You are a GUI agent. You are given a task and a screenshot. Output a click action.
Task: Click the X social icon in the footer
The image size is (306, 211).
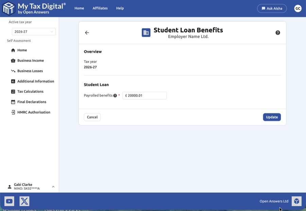(x=24, y=201)
